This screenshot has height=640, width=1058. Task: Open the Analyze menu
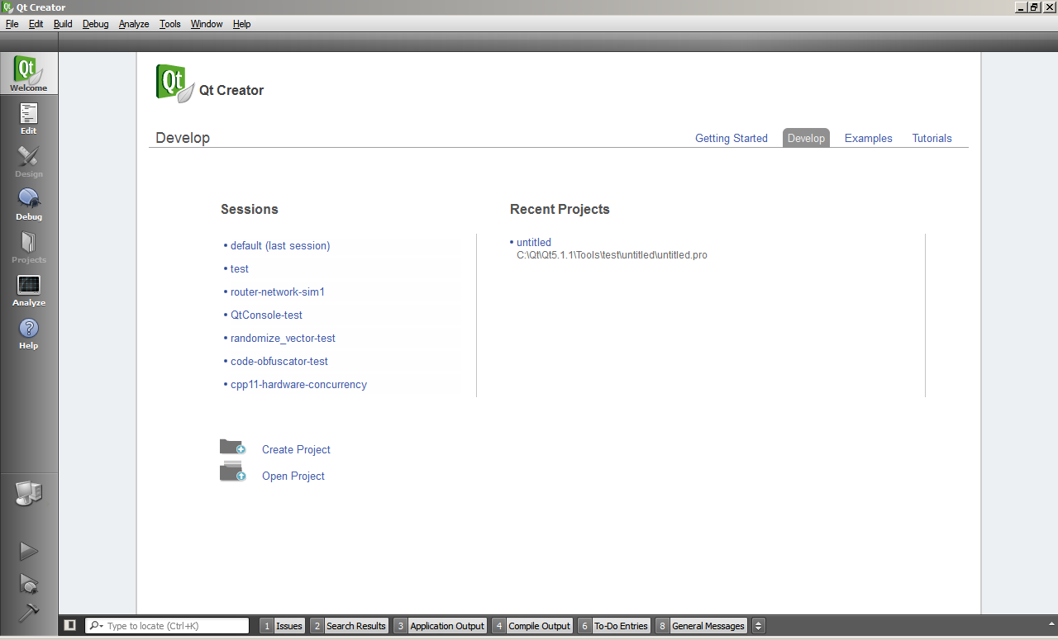(134, 24)
